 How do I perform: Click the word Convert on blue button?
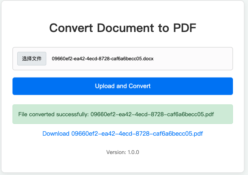(139, 86)
